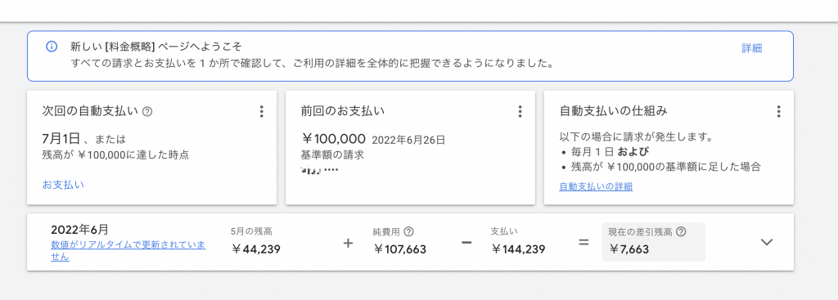Click the お支払い link

pos(63,185)
